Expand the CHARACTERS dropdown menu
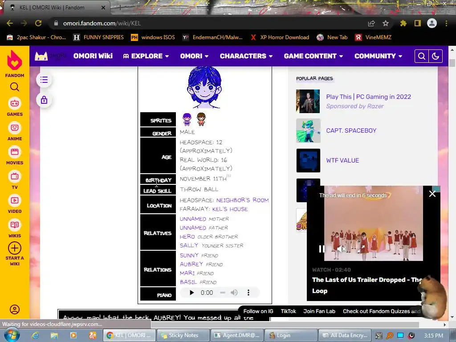Screen dimensions: 456x342 click(246, 56)
